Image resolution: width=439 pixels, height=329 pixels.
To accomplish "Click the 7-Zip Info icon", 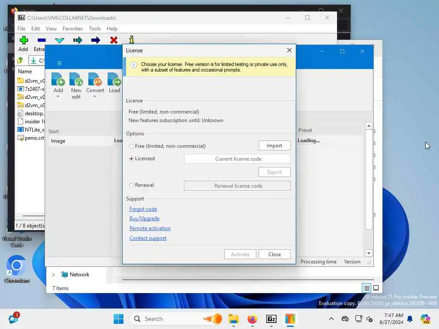I will (132, 39).
